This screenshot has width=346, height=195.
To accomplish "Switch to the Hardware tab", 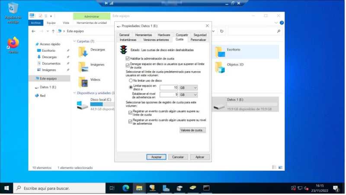I will point(164,35).
